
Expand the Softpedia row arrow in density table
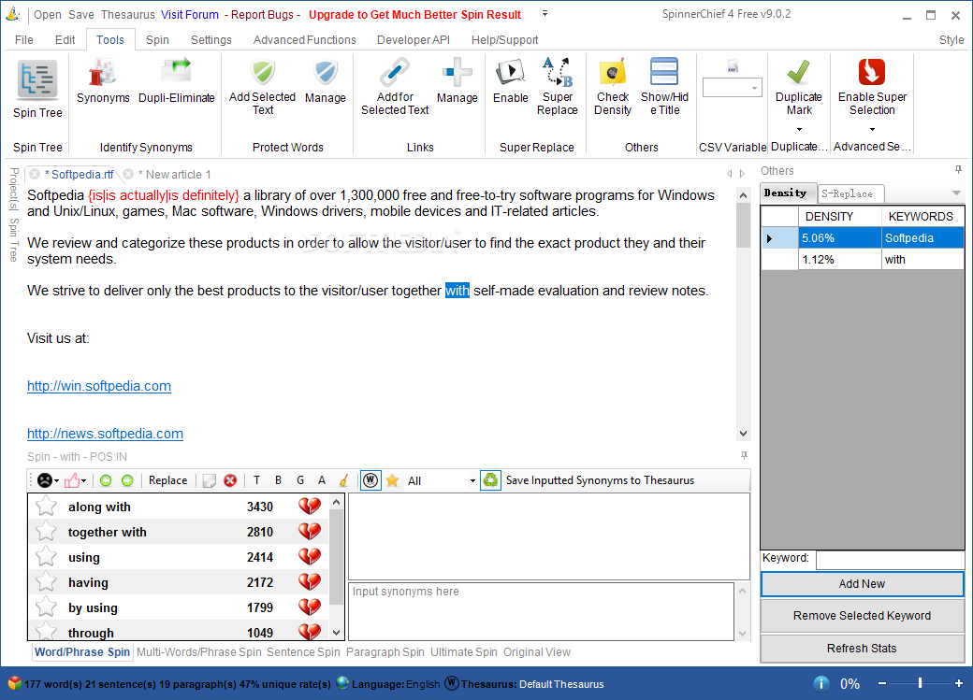click(769, 238)
